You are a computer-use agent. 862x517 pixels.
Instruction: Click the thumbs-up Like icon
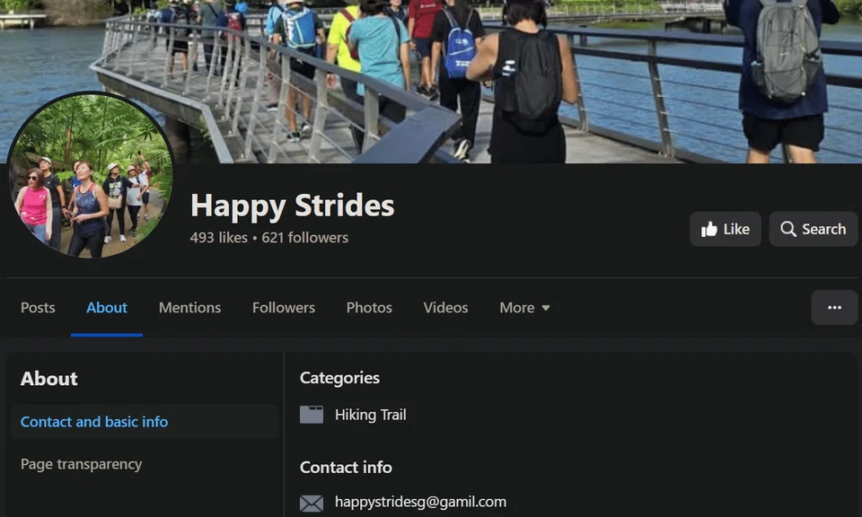(x=709, y=229)
